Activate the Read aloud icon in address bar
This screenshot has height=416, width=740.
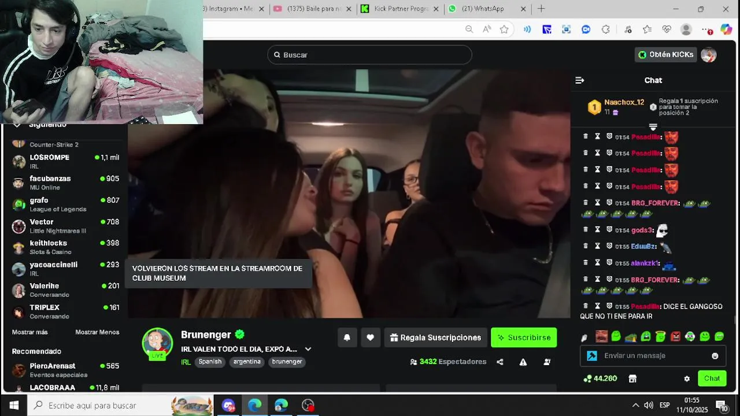coord(487,29)
